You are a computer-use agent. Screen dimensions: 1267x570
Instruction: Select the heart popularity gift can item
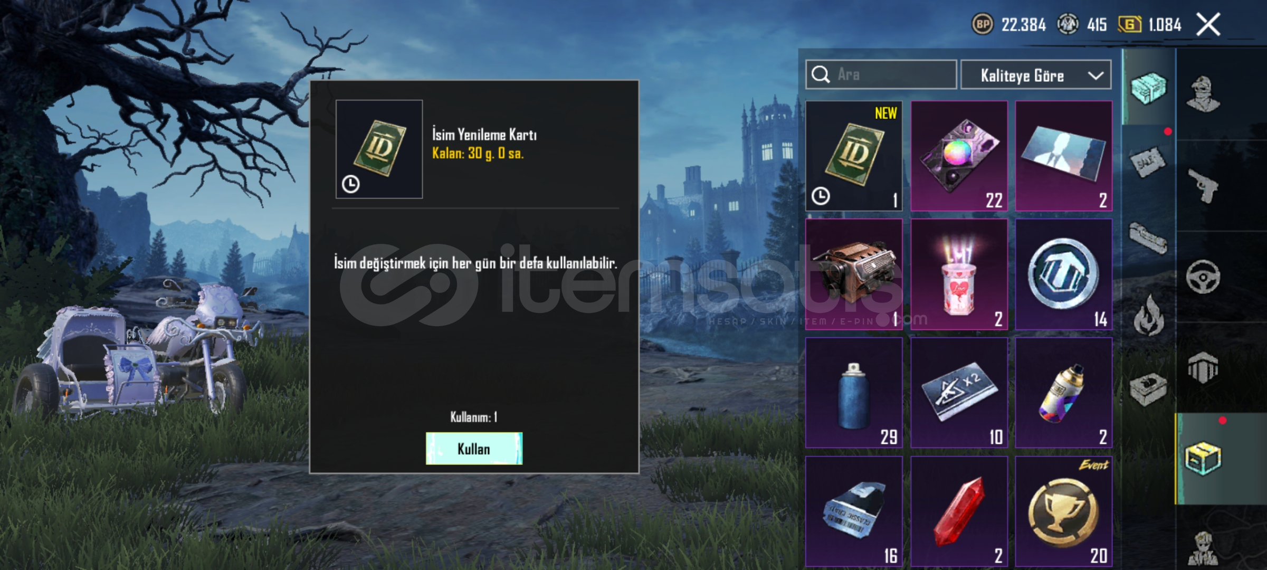959,274
